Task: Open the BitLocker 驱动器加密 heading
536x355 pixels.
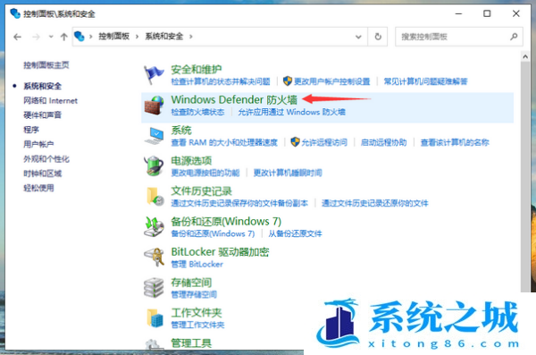Action: [220, 251]
